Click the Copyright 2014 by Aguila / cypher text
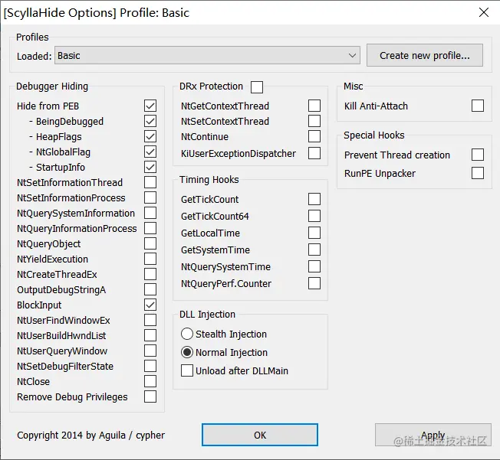Image resolution: width=500 pixels, height=460 pixels. click(91, 436)
